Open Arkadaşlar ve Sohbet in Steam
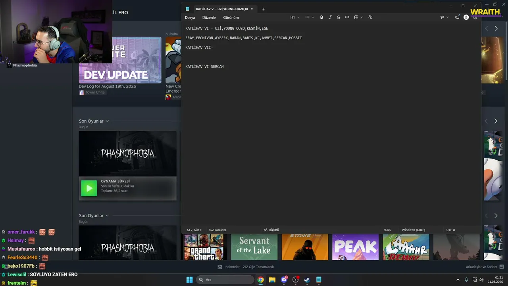This screenshot has width=508, height=286. [x=485, y=267]
